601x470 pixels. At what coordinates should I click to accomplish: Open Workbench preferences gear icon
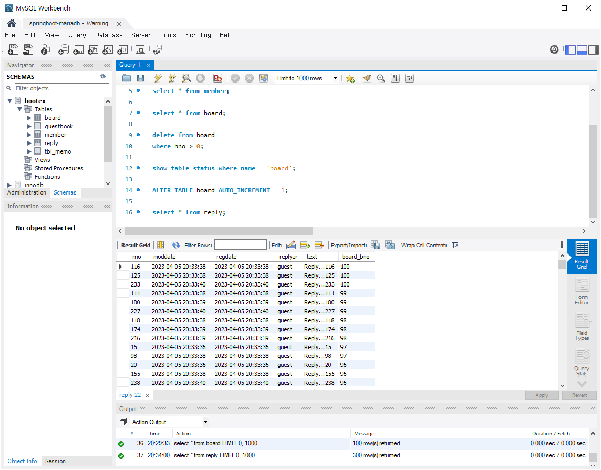pyautogui.click(x=554, y=49)
